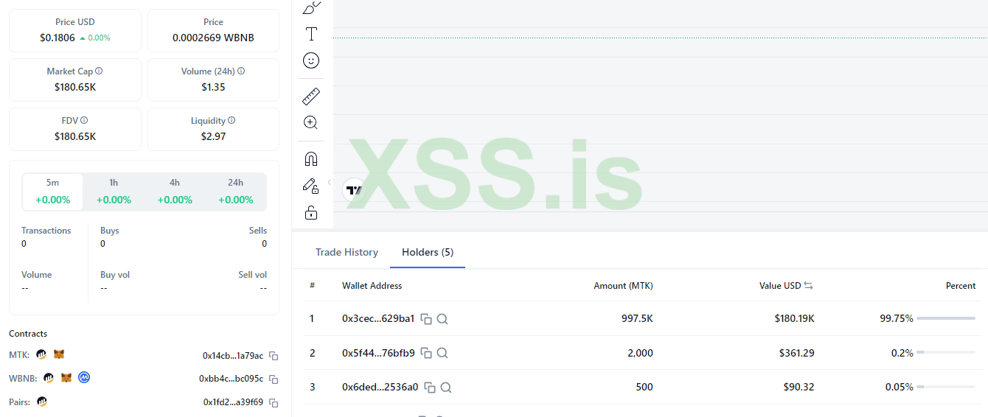Swap the Value USD column currency
This screenshot has width=988, height=417.
click(808, 286)
